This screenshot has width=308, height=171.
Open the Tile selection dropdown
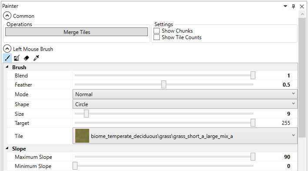point(185,136)
